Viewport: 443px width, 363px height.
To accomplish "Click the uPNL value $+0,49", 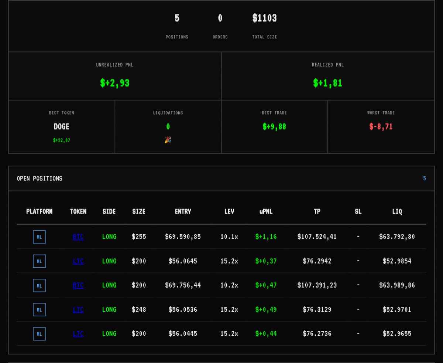I will pyautogui.click(x=266, y=310).
